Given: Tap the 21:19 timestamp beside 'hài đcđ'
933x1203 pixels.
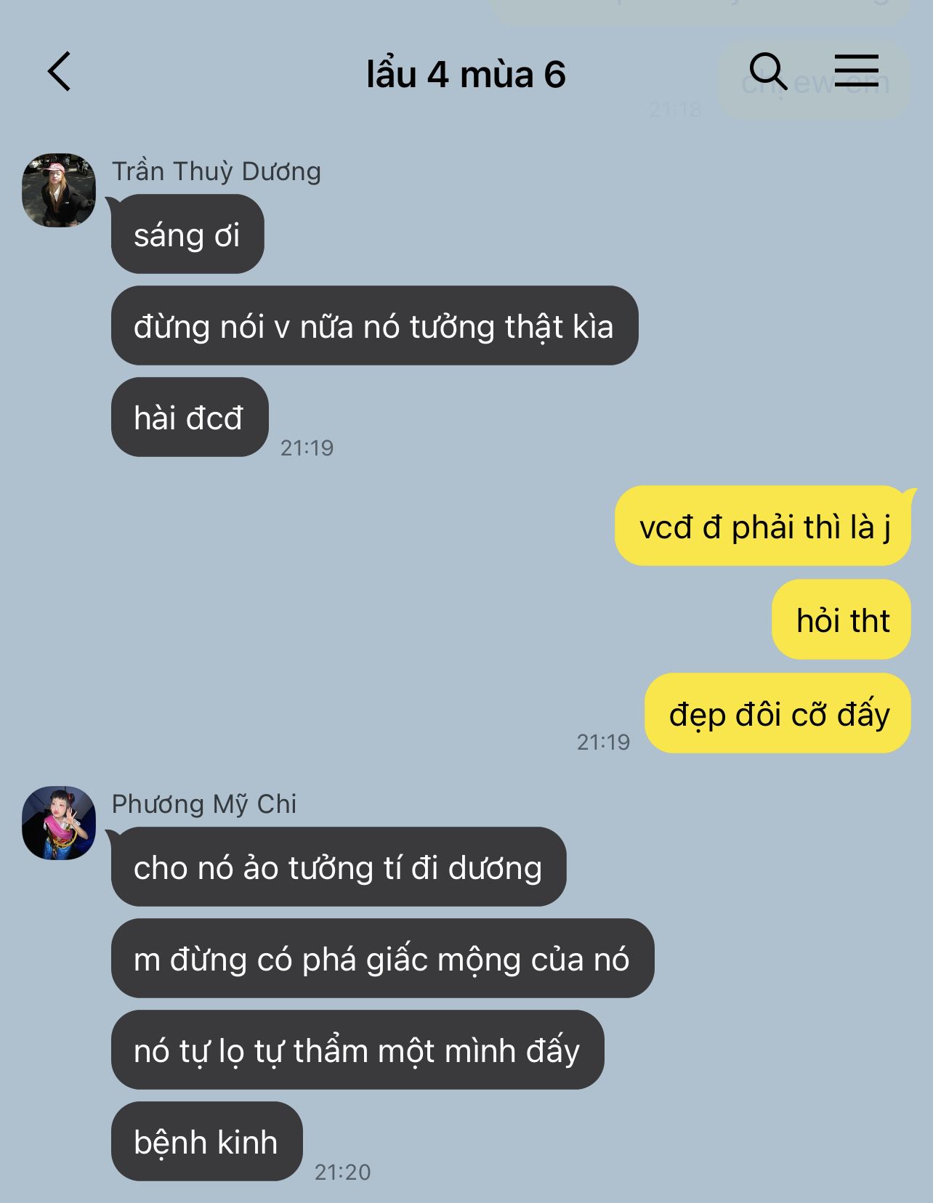Looking at the screenshot, I should (307, 447).
